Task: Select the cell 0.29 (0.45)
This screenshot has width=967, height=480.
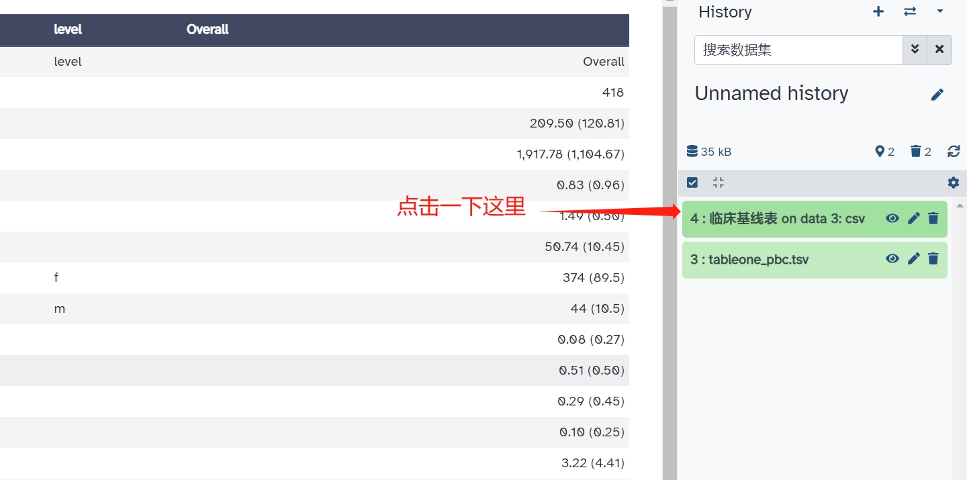Action: pos(591,401)
